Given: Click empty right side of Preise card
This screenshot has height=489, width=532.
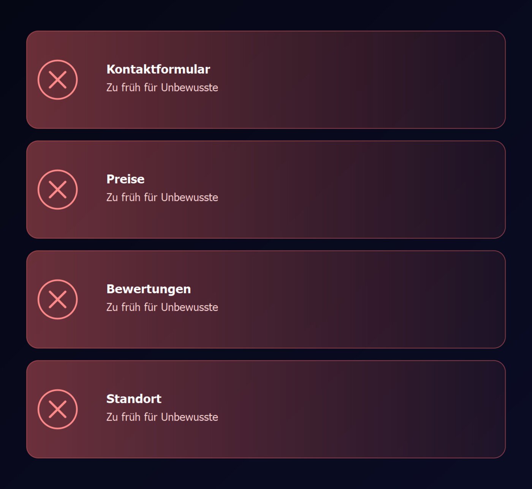Looking at the screenshot, I should click(361, 189).
